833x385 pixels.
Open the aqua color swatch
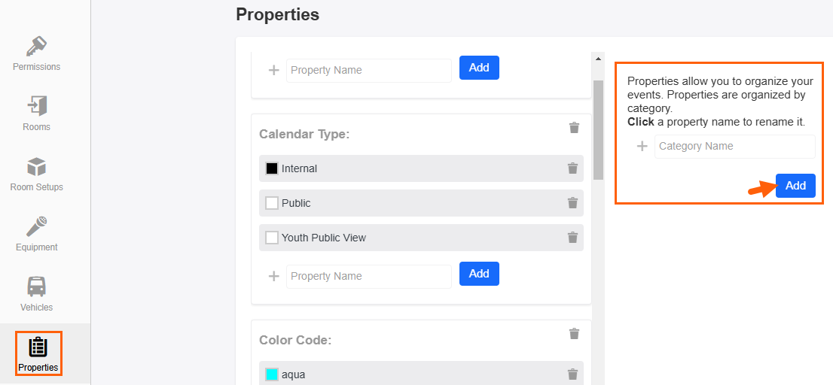click(x=271, y=374)
